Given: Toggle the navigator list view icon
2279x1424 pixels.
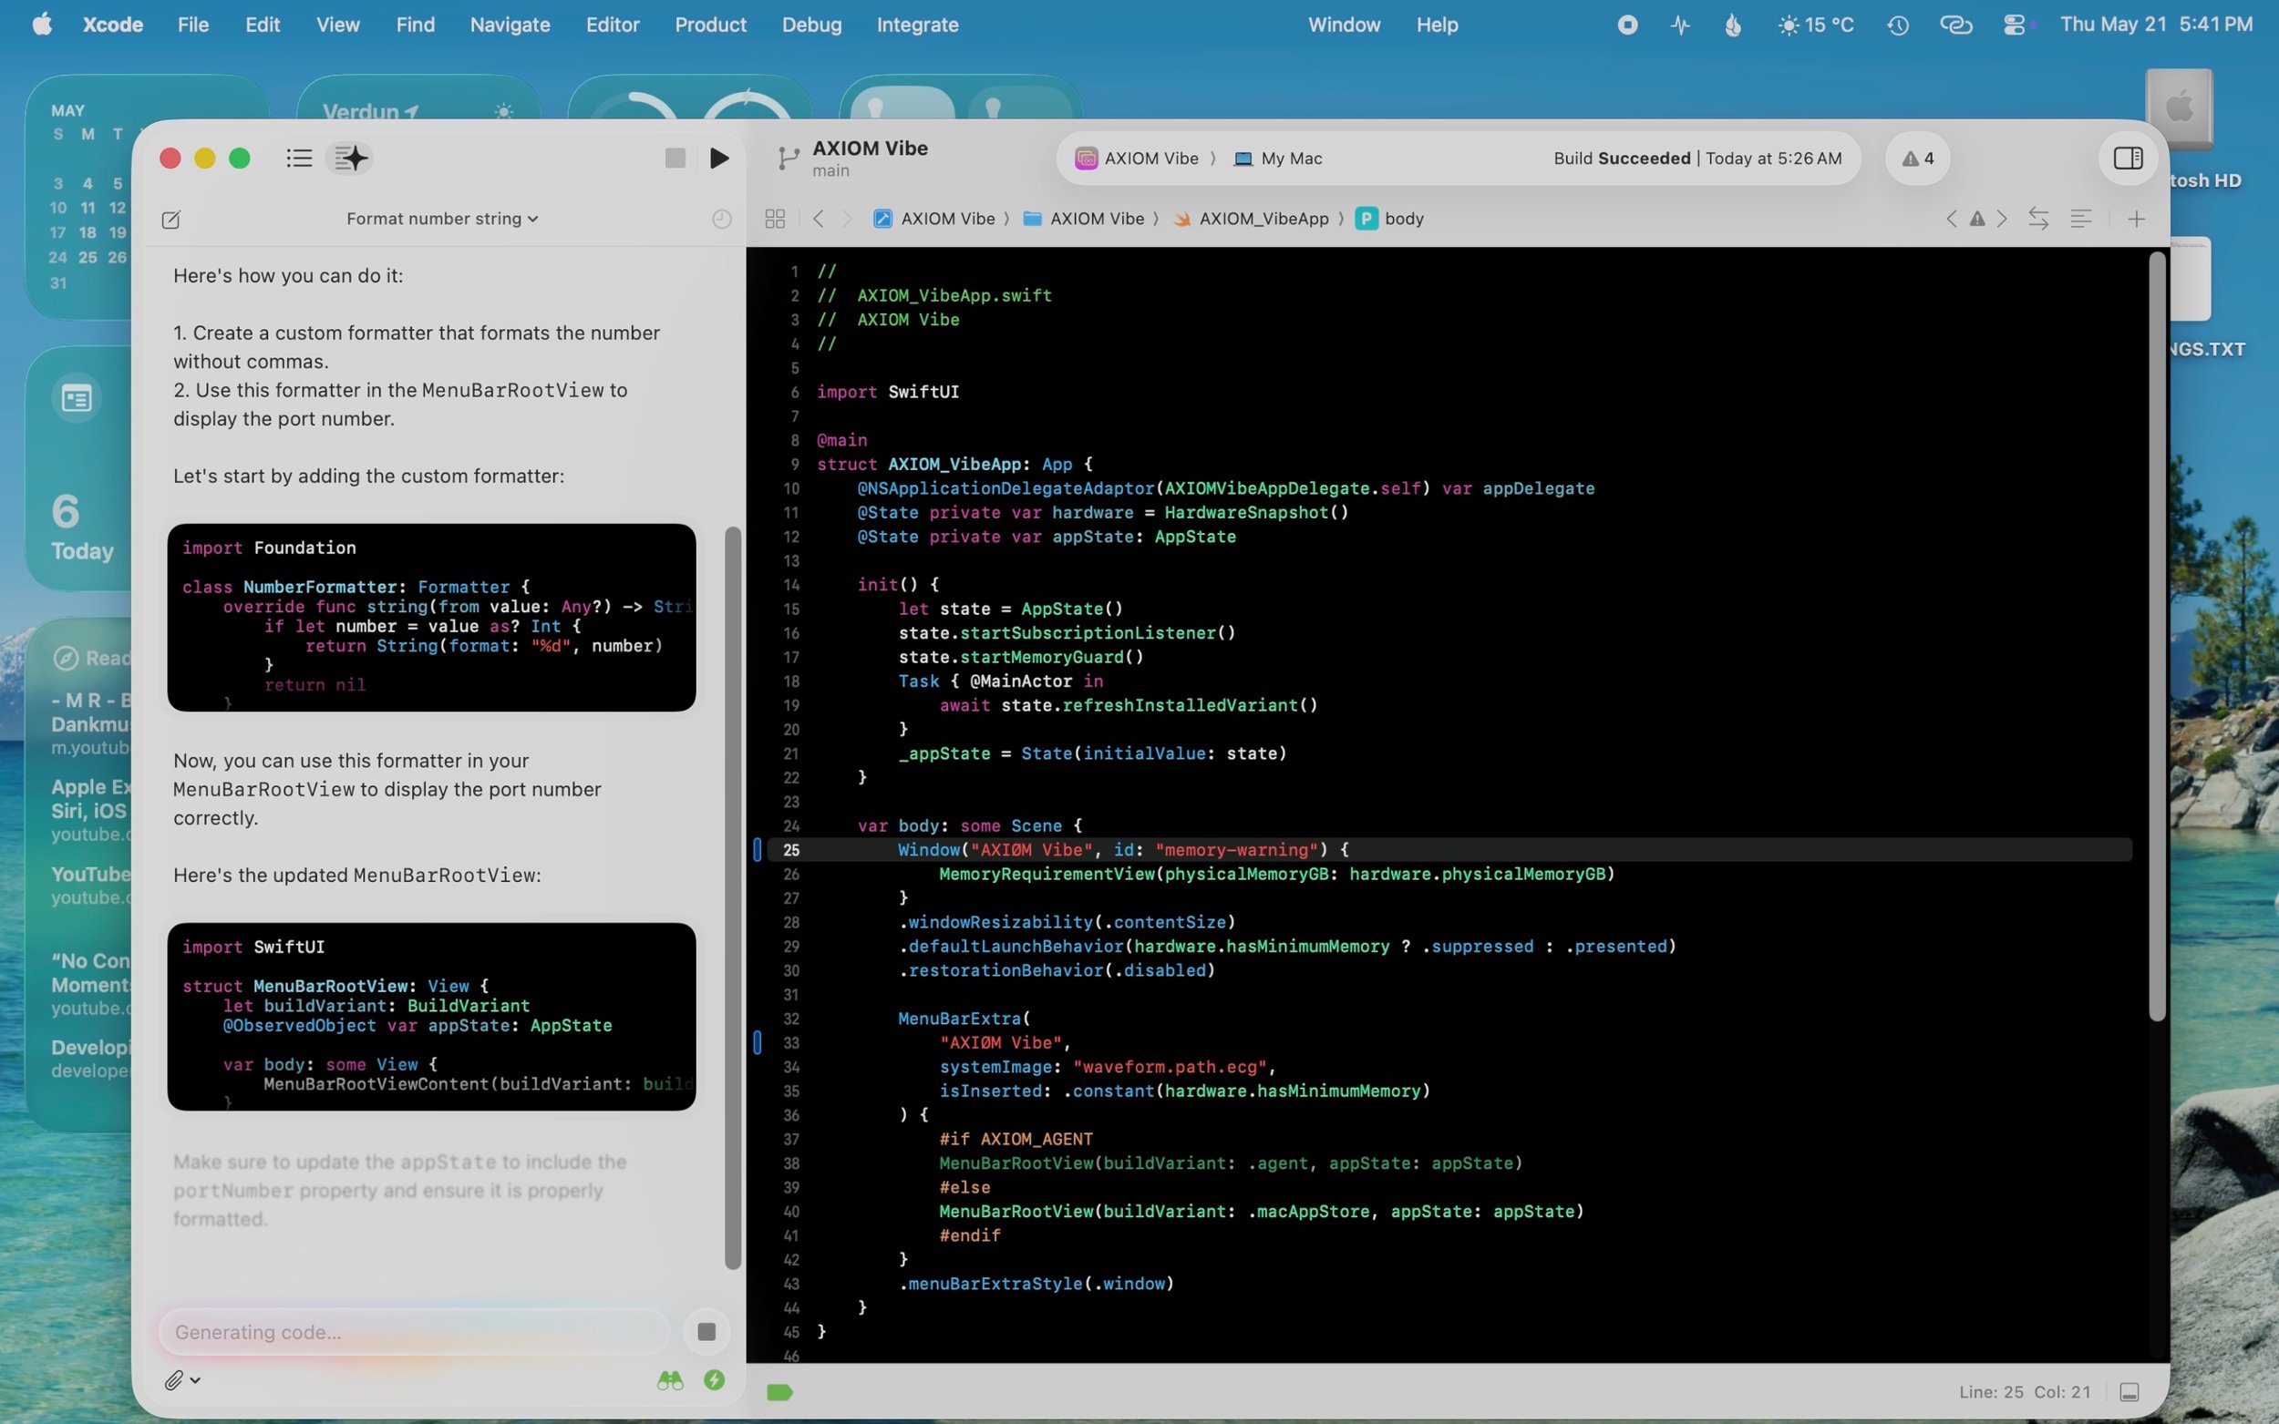Looking at the screenshot, I should [x=299, y=159].
